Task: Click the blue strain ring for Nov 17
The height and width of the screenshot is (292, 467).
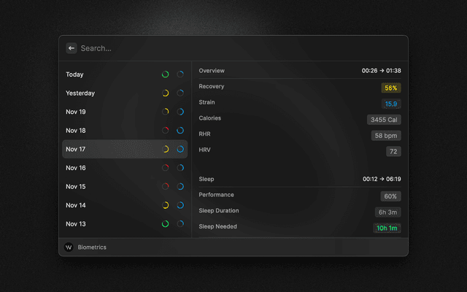Action: [x=180, y=149]
